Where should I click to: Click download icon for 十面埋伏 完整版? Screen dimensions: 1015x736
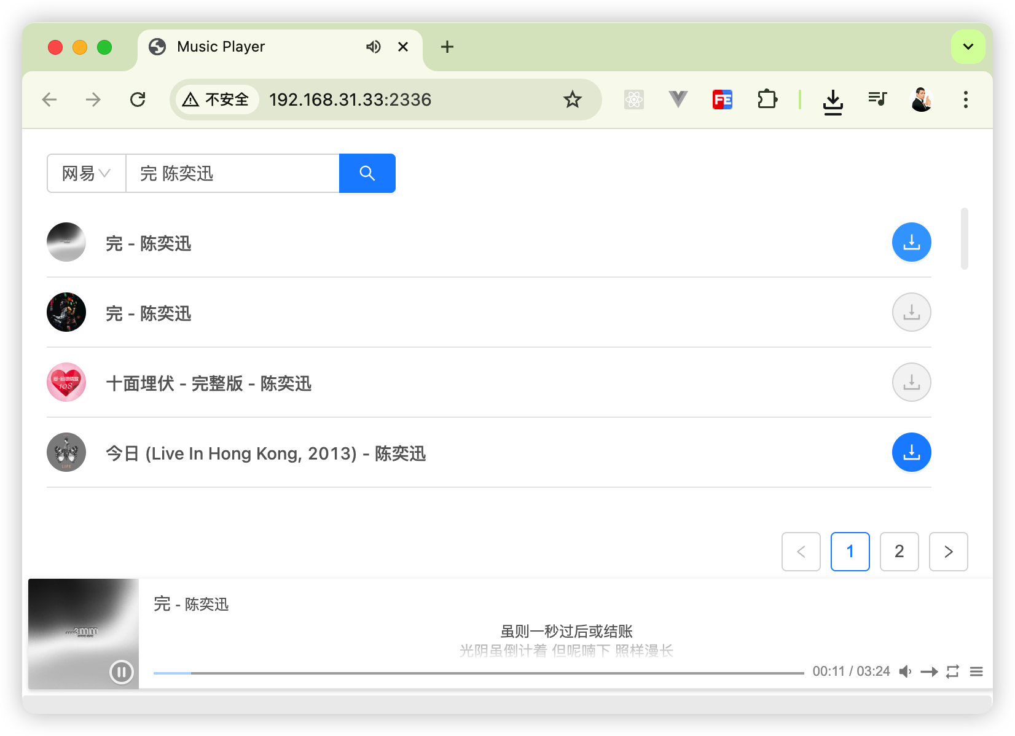tap(911, 382)
